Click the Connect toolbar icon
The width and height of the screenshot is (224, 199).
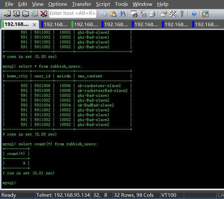(x=7, y=14)
